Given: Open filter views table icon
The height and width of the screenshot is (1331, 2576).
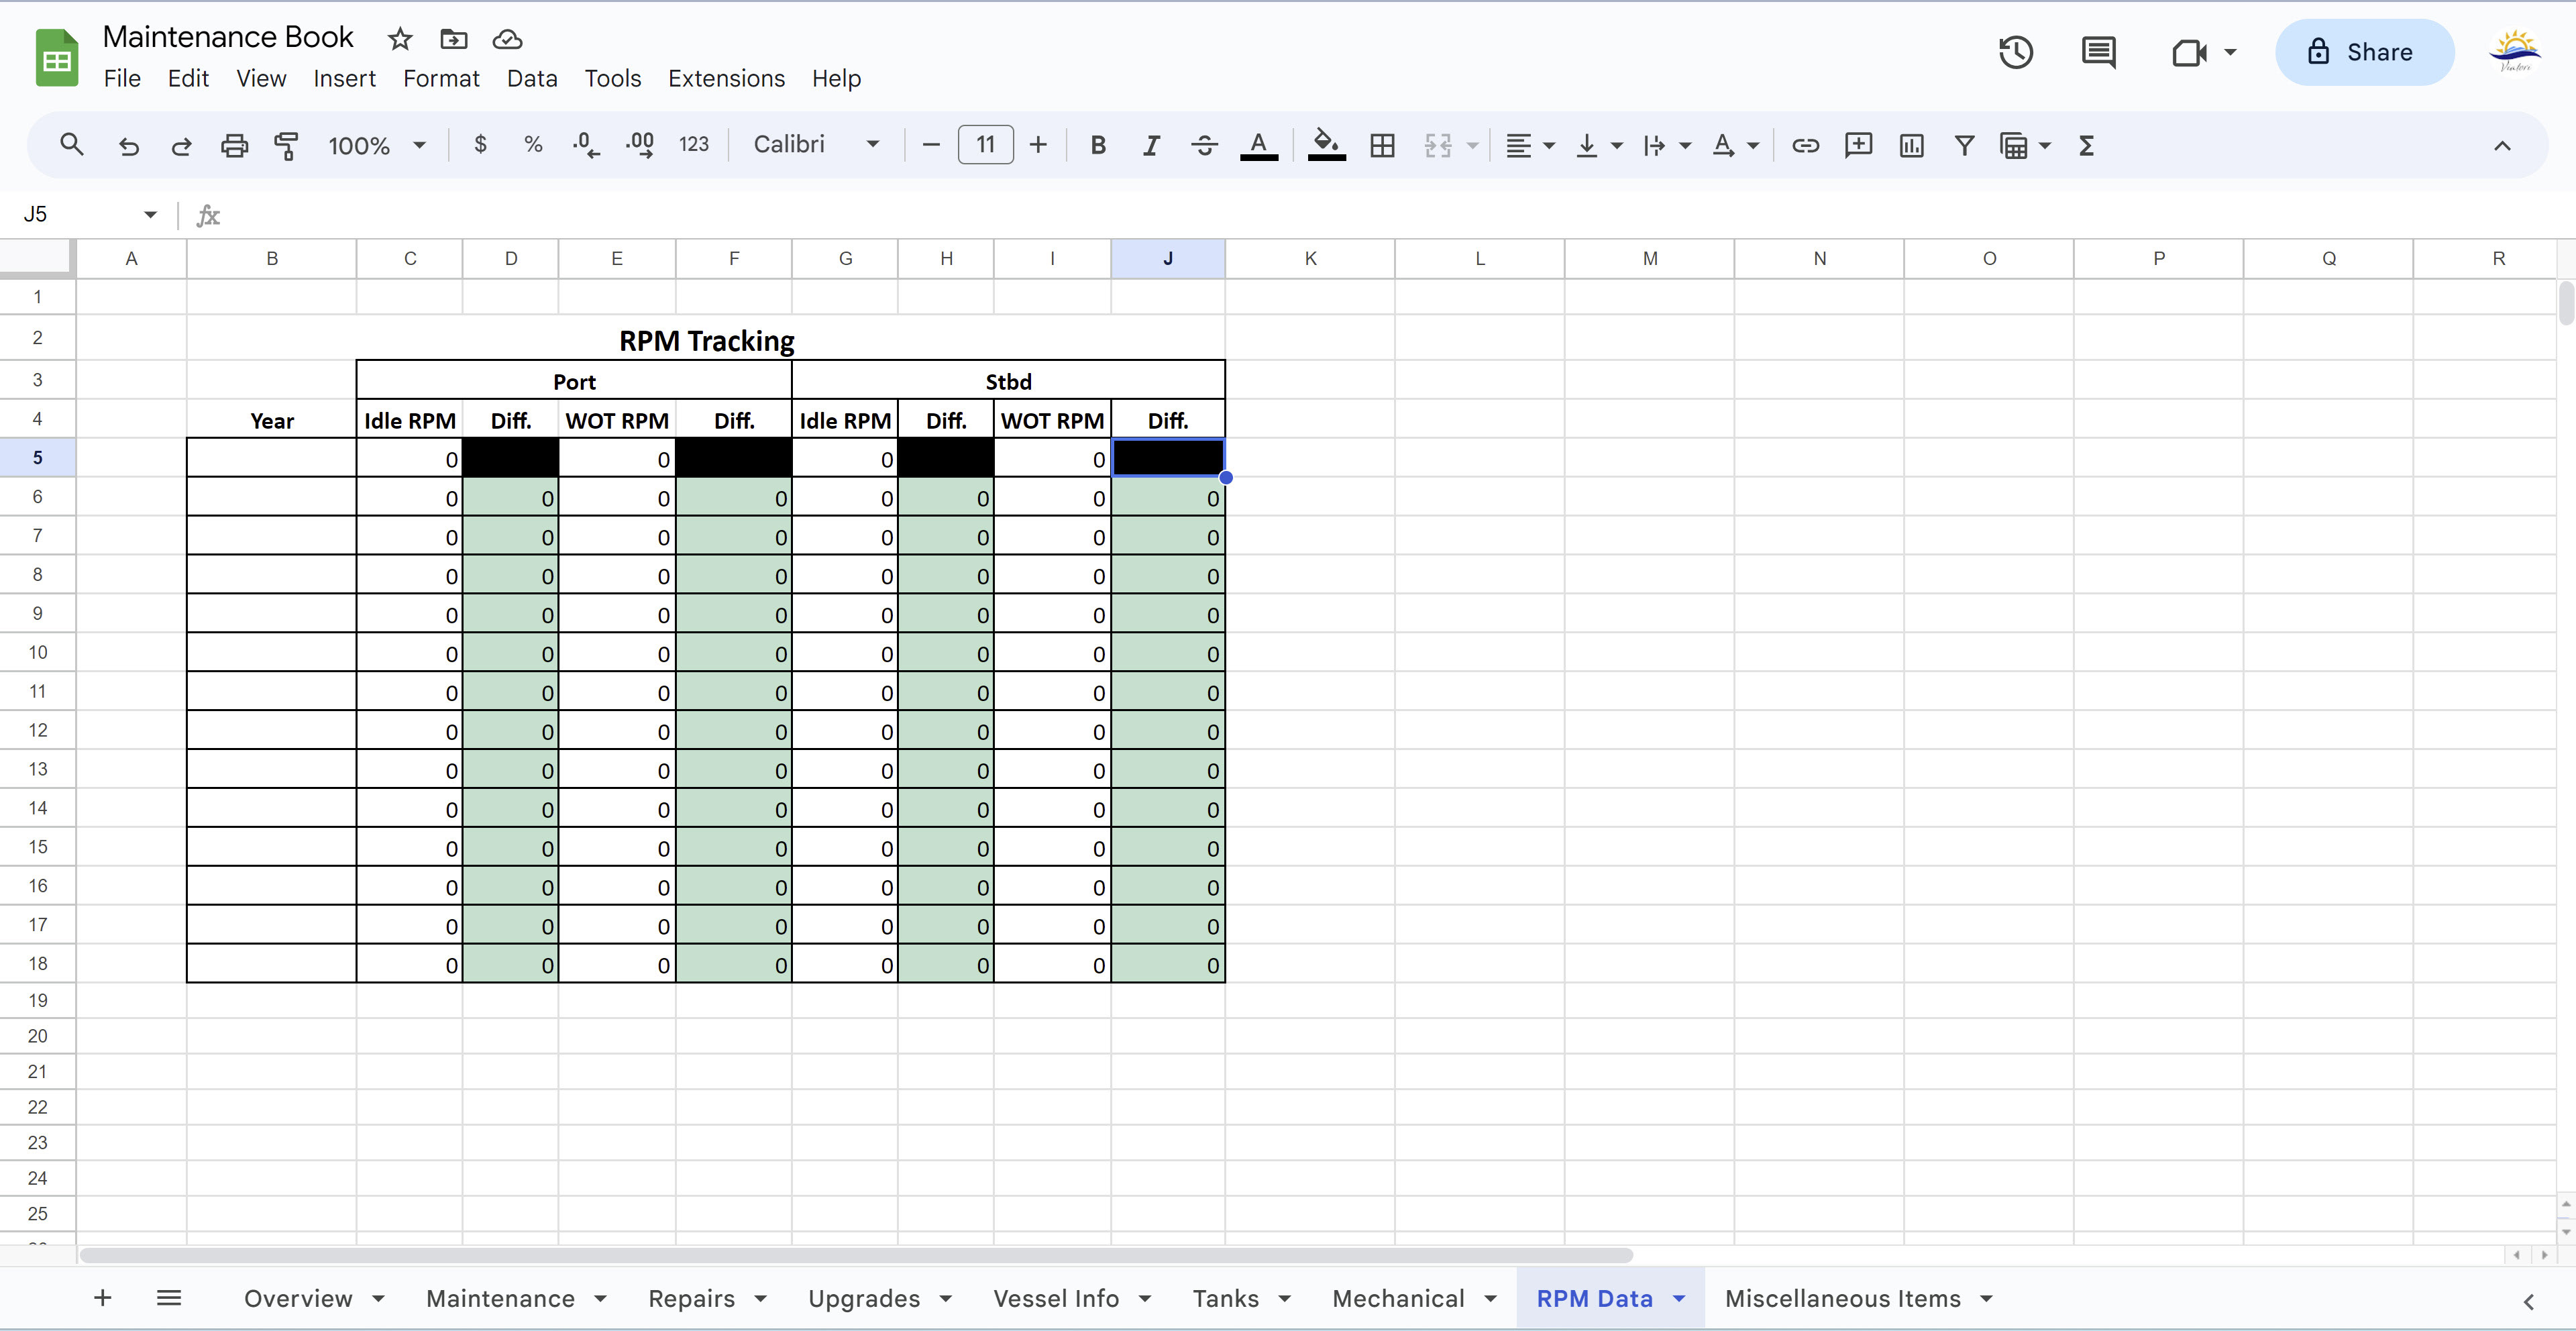Looking at the screenshot, I should point(2014,145).
